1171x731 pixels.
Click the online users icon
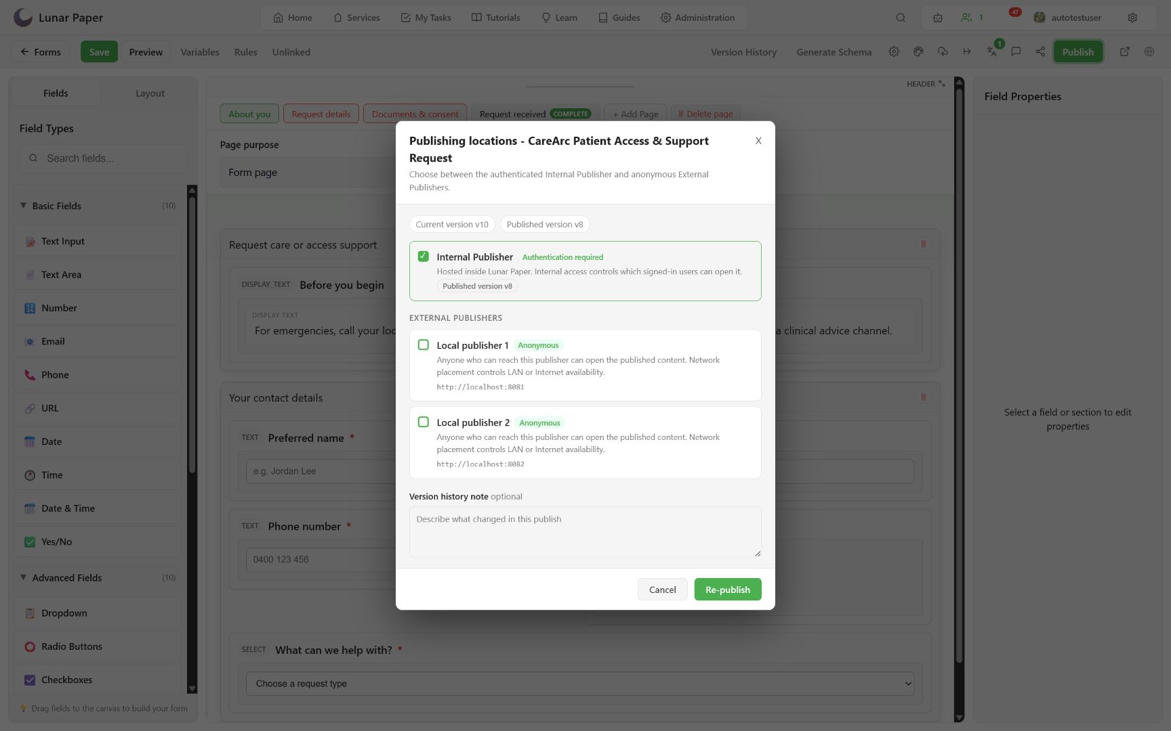coord(966,18)
